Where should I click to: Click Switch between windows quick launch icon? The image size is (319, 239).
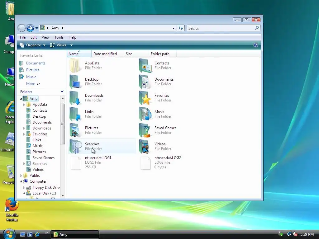(x=30, y=234)
